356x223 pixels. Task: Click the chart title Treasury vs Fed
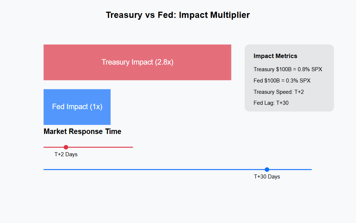point(178,15)
